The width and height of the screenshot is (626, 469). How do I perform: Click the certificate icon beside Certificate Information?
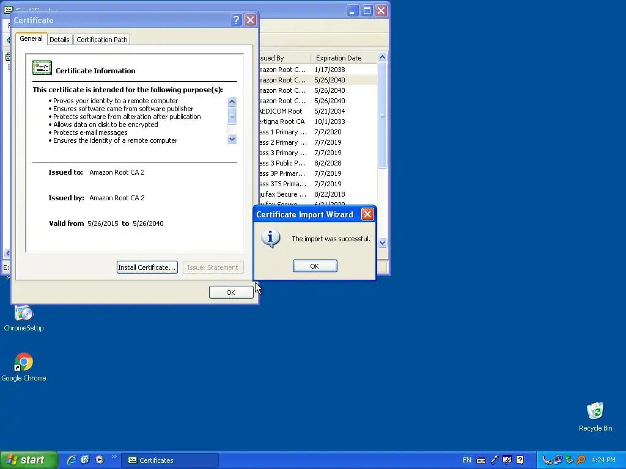tap(42, 68)
